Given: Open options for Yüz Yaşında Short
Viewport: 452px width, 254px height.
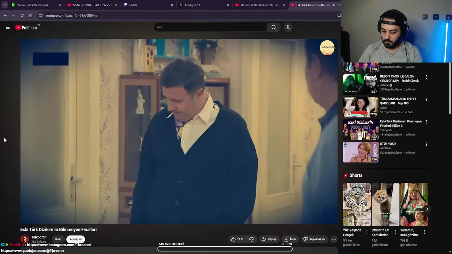Looking at the screenshot, I should (367, 232).
